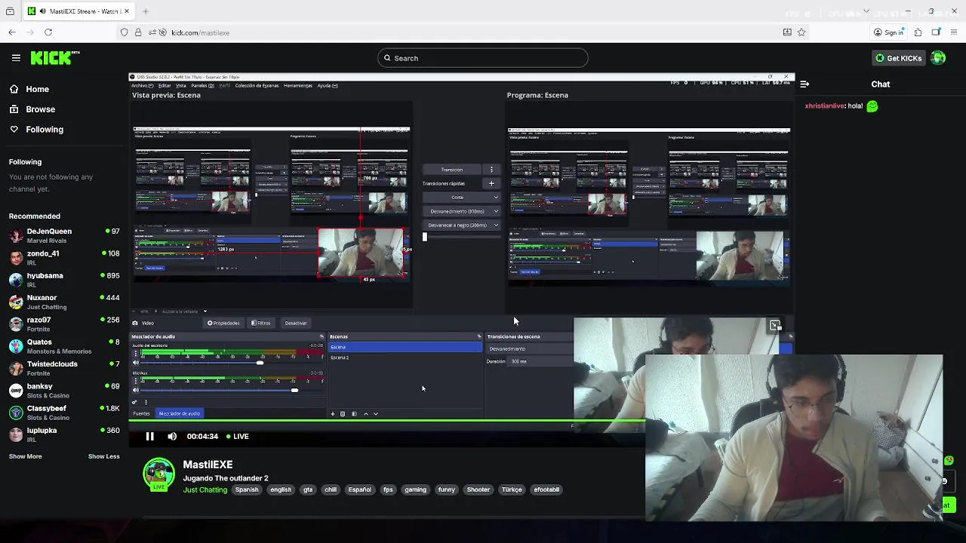Click Show Less under Recommended
Screen dimensions: 966x543
coord(103,456)
